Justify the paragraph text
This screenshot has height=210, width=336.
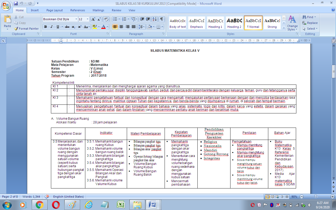tap(134, 27)
